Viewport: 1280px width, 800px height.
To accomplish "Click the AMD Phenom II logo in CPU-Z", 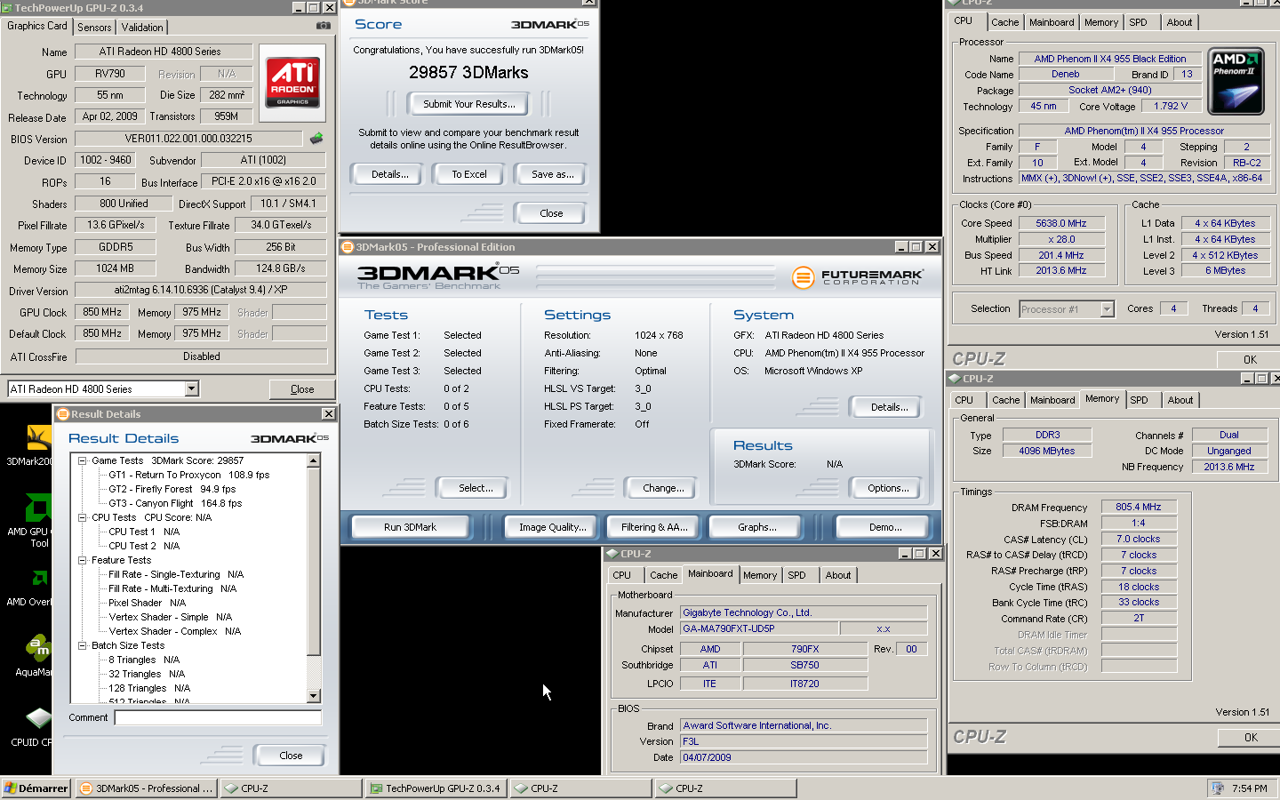I will 1236,82.
